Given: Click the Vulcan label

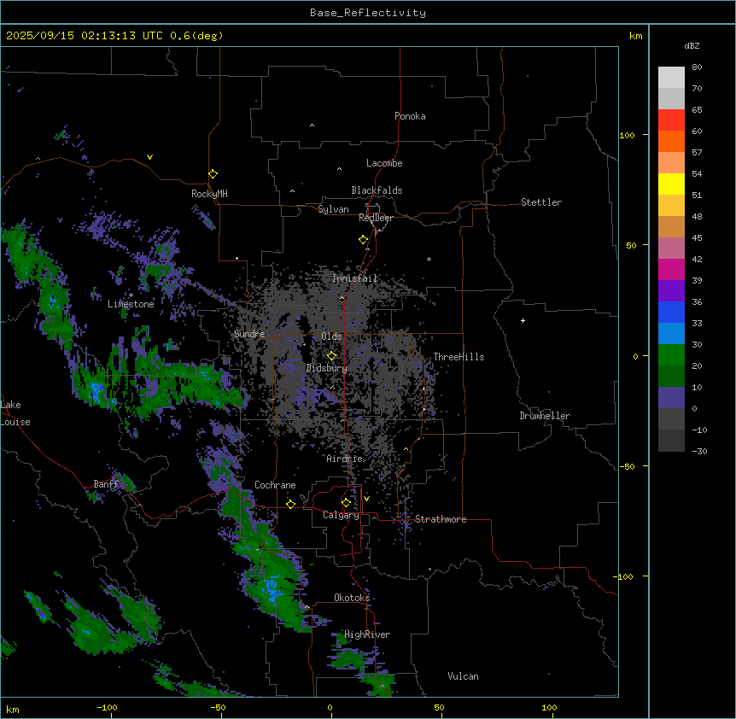Looking at the screenshot, I should (464, 676).
